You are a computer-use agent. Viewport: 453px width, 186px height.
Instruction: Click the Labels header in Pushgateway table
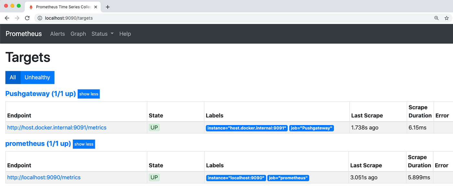coord(215,115)
